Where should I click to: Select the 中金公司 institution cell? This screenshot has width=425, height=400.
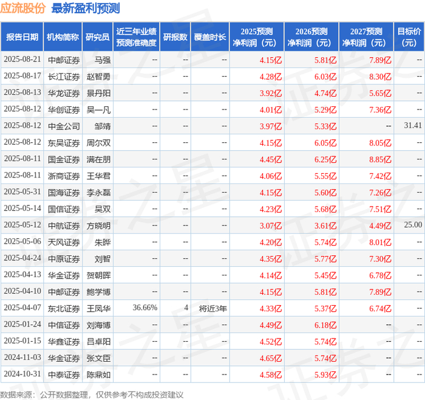point(64,126)
